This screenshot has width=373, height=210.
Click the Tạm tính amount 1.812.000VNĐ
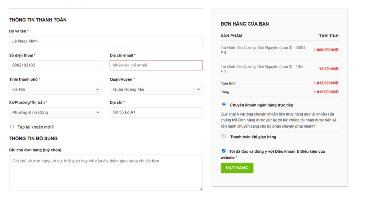click(x=326, y=83)
